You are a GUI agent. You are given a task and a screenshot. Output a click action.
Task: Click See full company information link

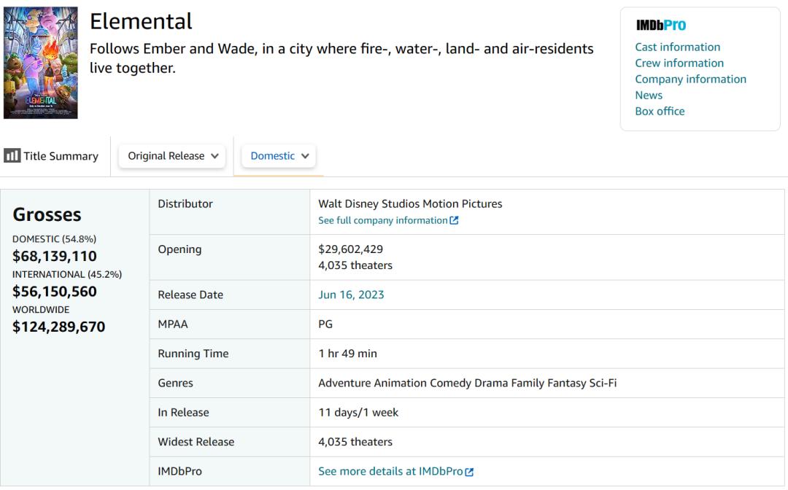point(383,220)
